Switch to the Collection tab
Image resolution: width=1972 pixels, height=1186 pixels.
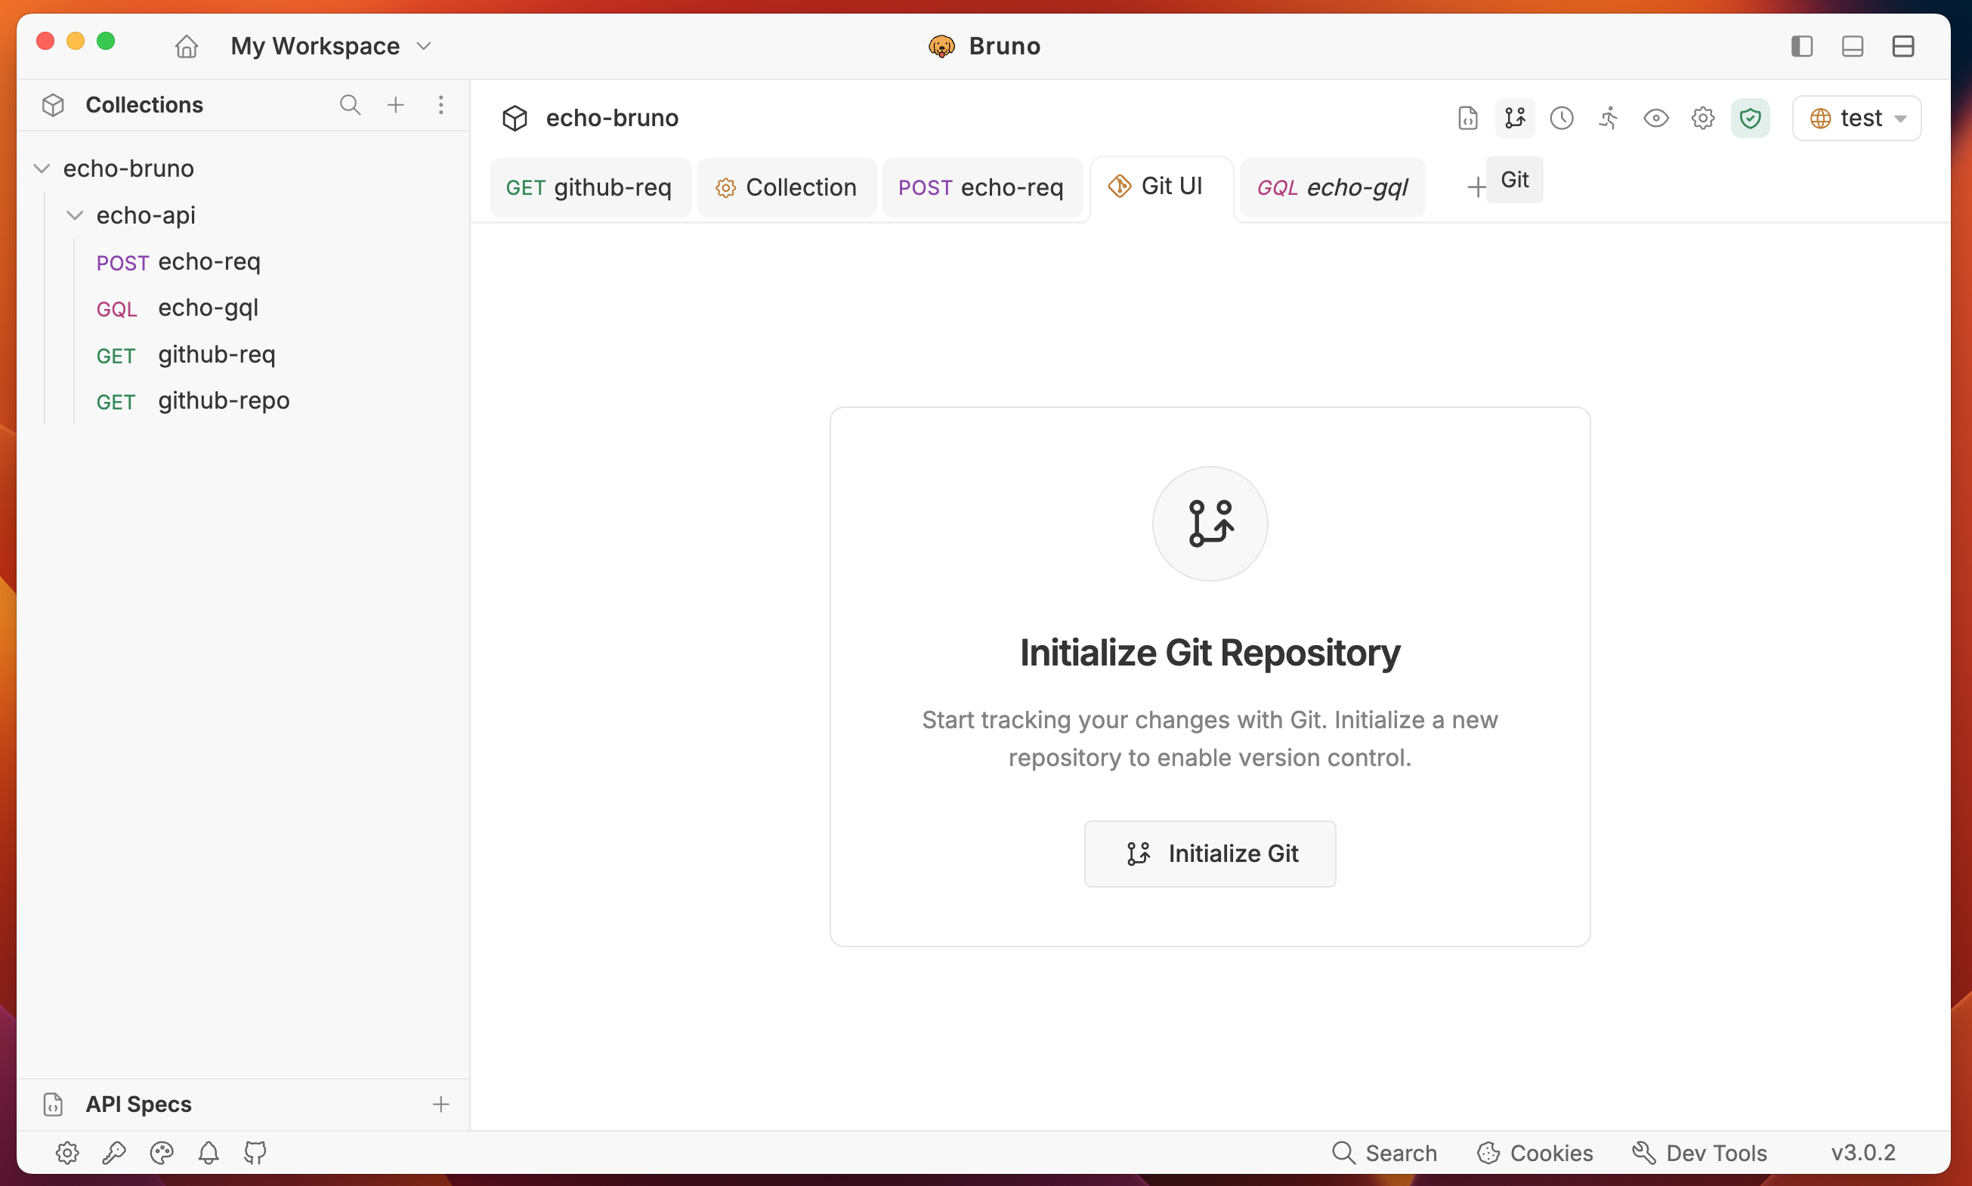tap(786, 187)
